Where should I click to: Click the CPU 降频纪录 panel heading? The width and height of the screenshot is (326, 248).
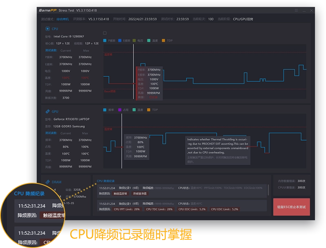106,181
